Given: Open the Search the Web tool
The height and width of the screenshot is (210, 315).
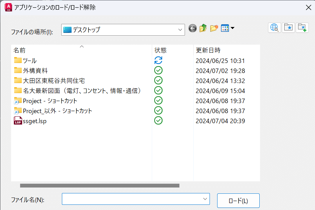Looking at the screenshot, I should [x=274, y=27].
